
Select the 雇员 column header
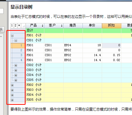coord(73,26)
